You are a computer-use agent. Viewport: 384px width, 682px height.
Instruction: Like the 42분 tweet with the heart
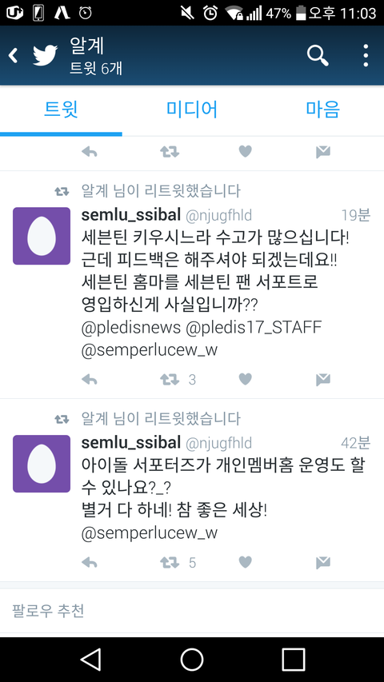pos(246,562)
